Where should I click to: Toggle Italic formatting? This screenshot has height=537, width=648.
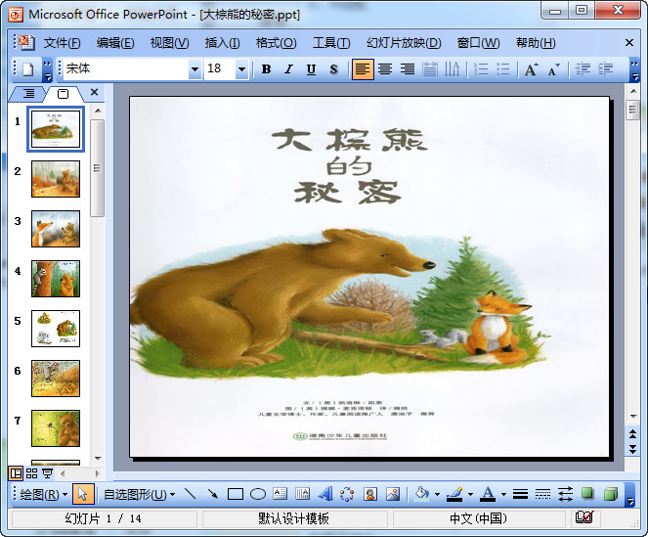(288, 69)
